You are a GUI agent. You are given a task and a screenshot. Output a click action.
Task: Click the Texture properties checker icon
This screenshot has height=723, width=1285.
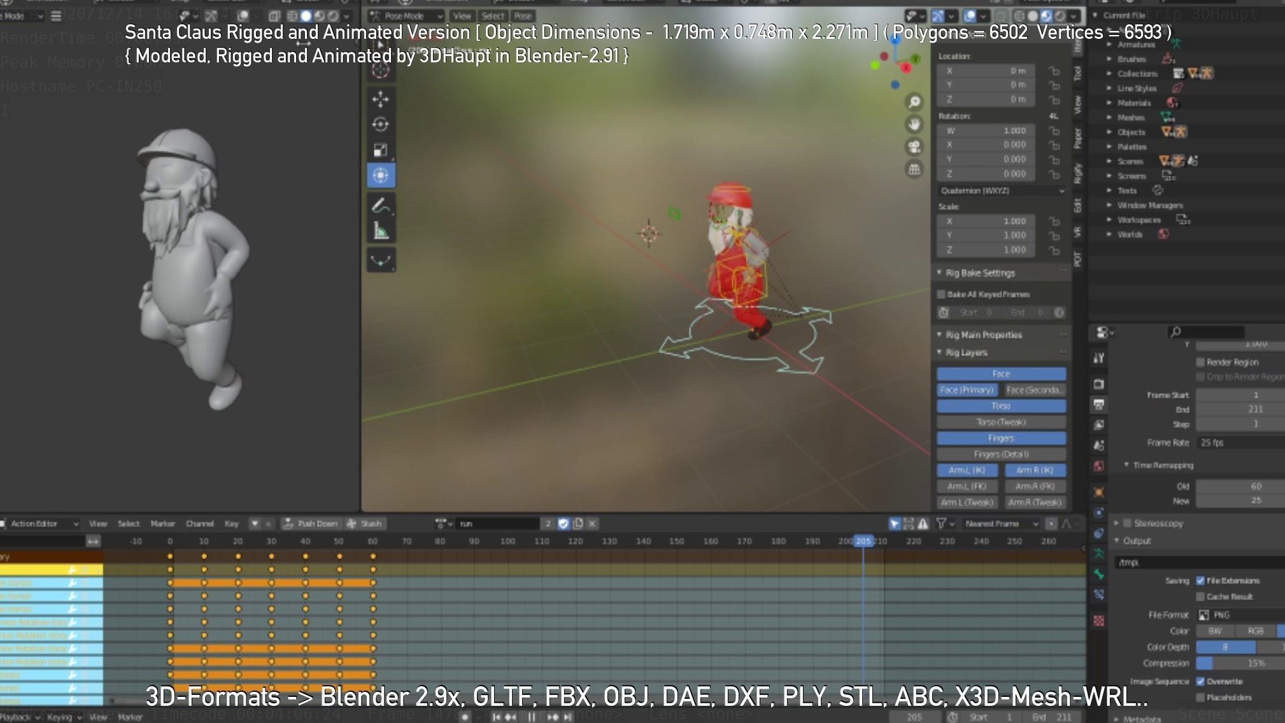point(1099,621)
